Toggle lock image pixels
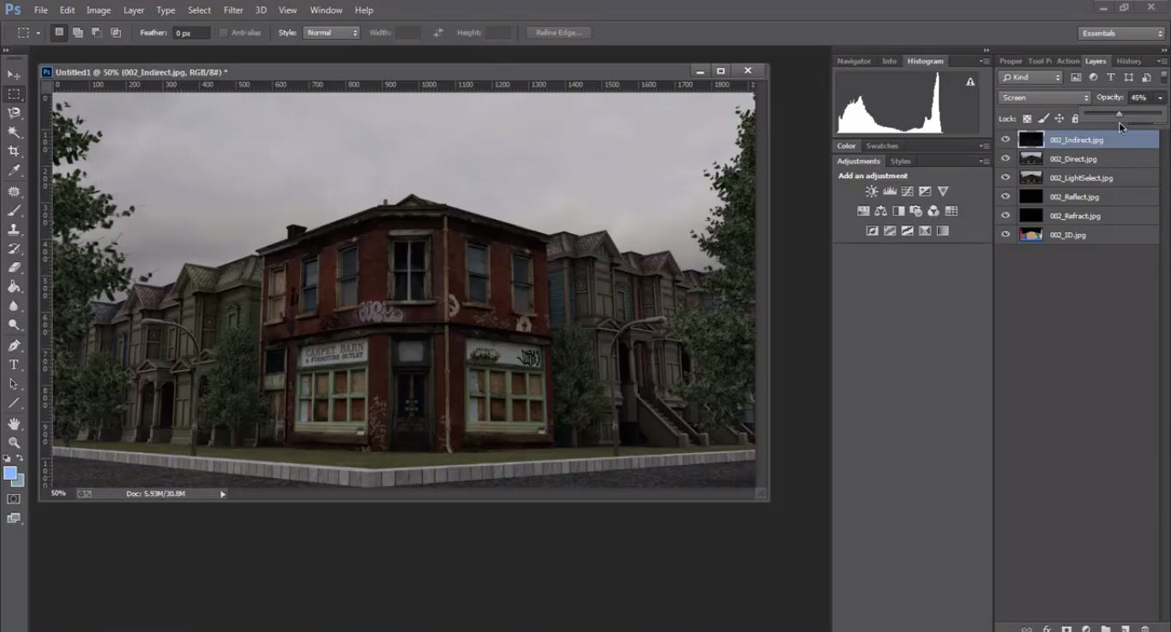The width and height of the screenshot is (1171, 632). (1043, 119)
